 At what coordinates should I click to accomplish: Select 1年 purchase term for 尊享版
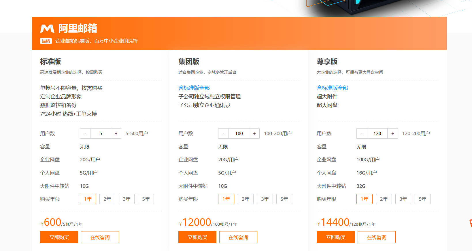[x=365, y=199]
